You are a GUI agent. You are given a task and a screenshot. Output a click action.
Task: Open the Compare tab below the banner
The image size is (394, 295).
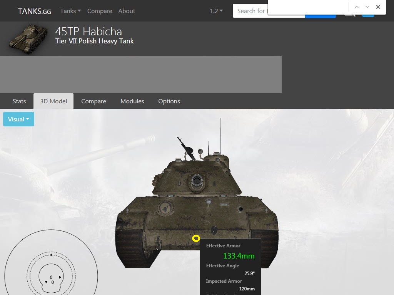(x=93, y=101)
